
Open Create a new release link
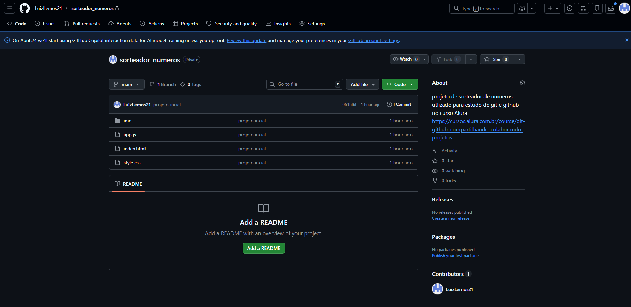451,218
